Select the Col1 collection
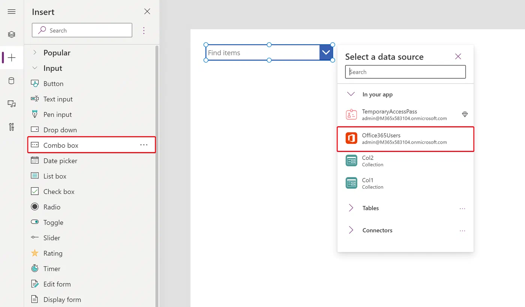 (405, 183)
